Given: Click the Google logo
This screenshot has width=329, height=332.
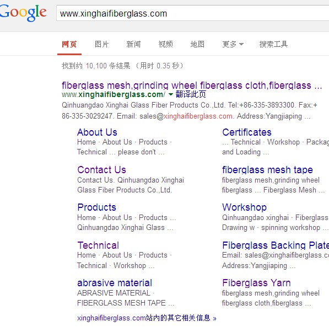Looking at the screenshot, I should [x=23, y=13].
